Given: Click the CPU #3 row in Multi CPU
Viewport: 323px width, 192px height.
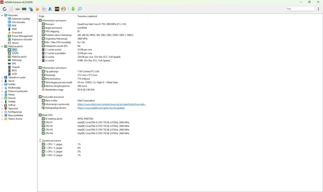Looking at the screenshot, I should pyautogui.click(x=85, y=130).
